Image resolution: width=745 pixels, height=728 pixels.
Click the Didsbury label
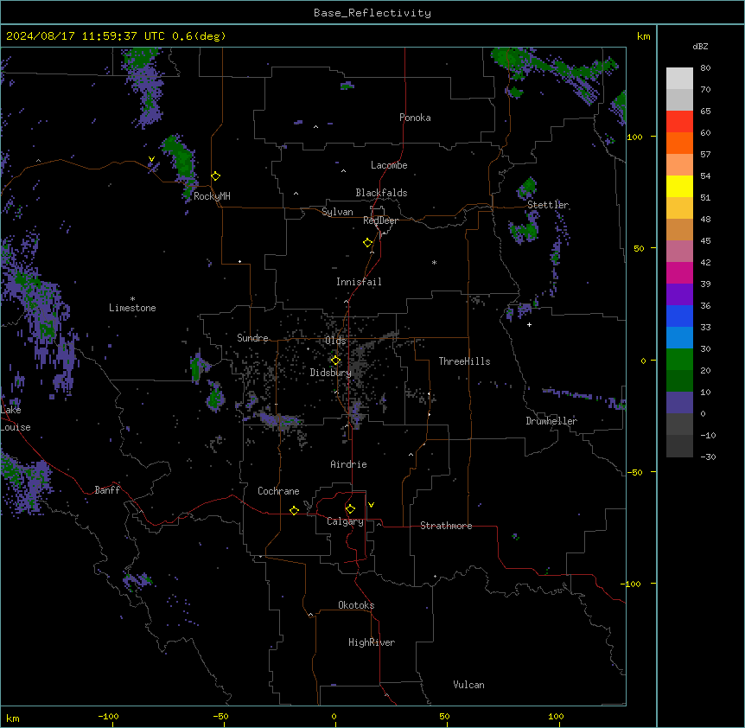pos(330,373)
